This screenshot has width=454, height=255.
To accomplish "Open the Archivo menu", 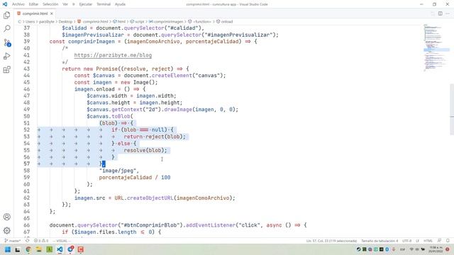I will [x=18, y=4].
